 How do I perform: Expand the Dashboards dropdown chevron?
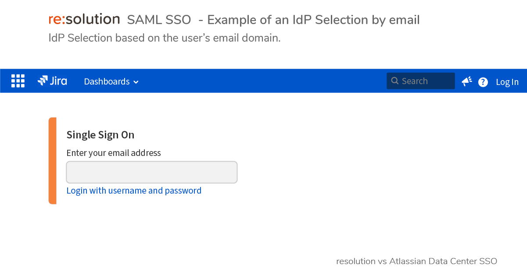click(136, 82)
